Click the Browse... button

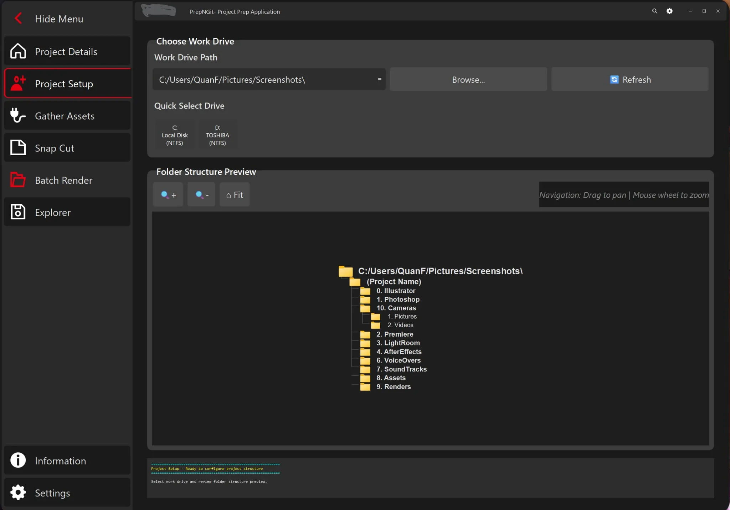point(468,79)
